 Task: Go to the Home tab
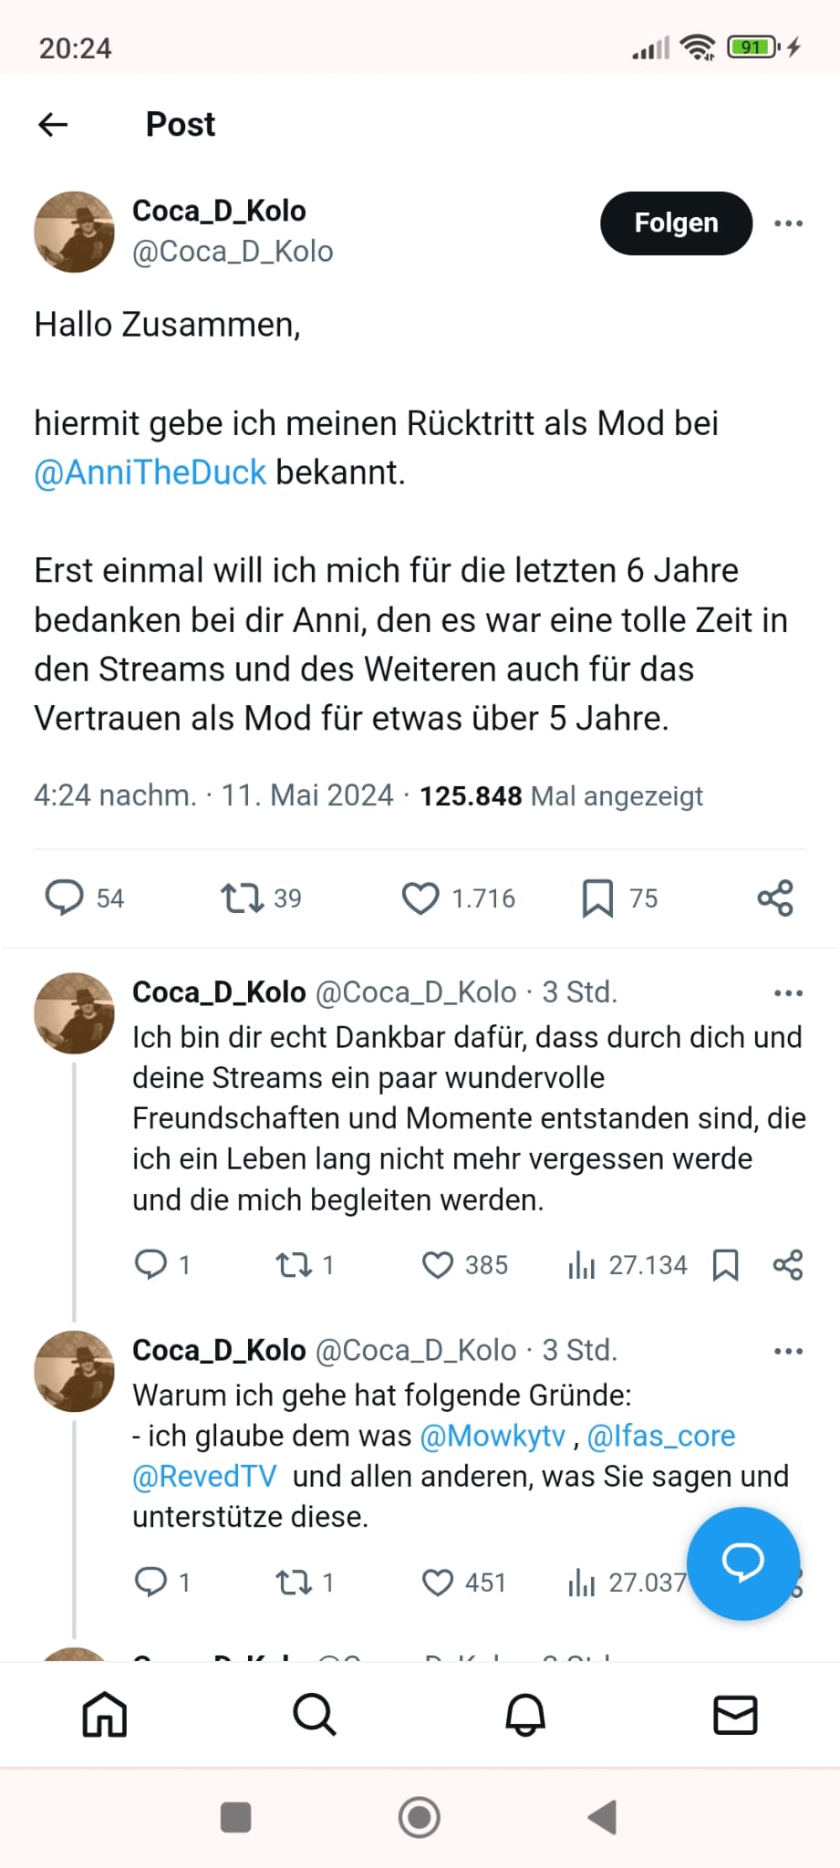pyautogui.click(x=105, y=1715)
